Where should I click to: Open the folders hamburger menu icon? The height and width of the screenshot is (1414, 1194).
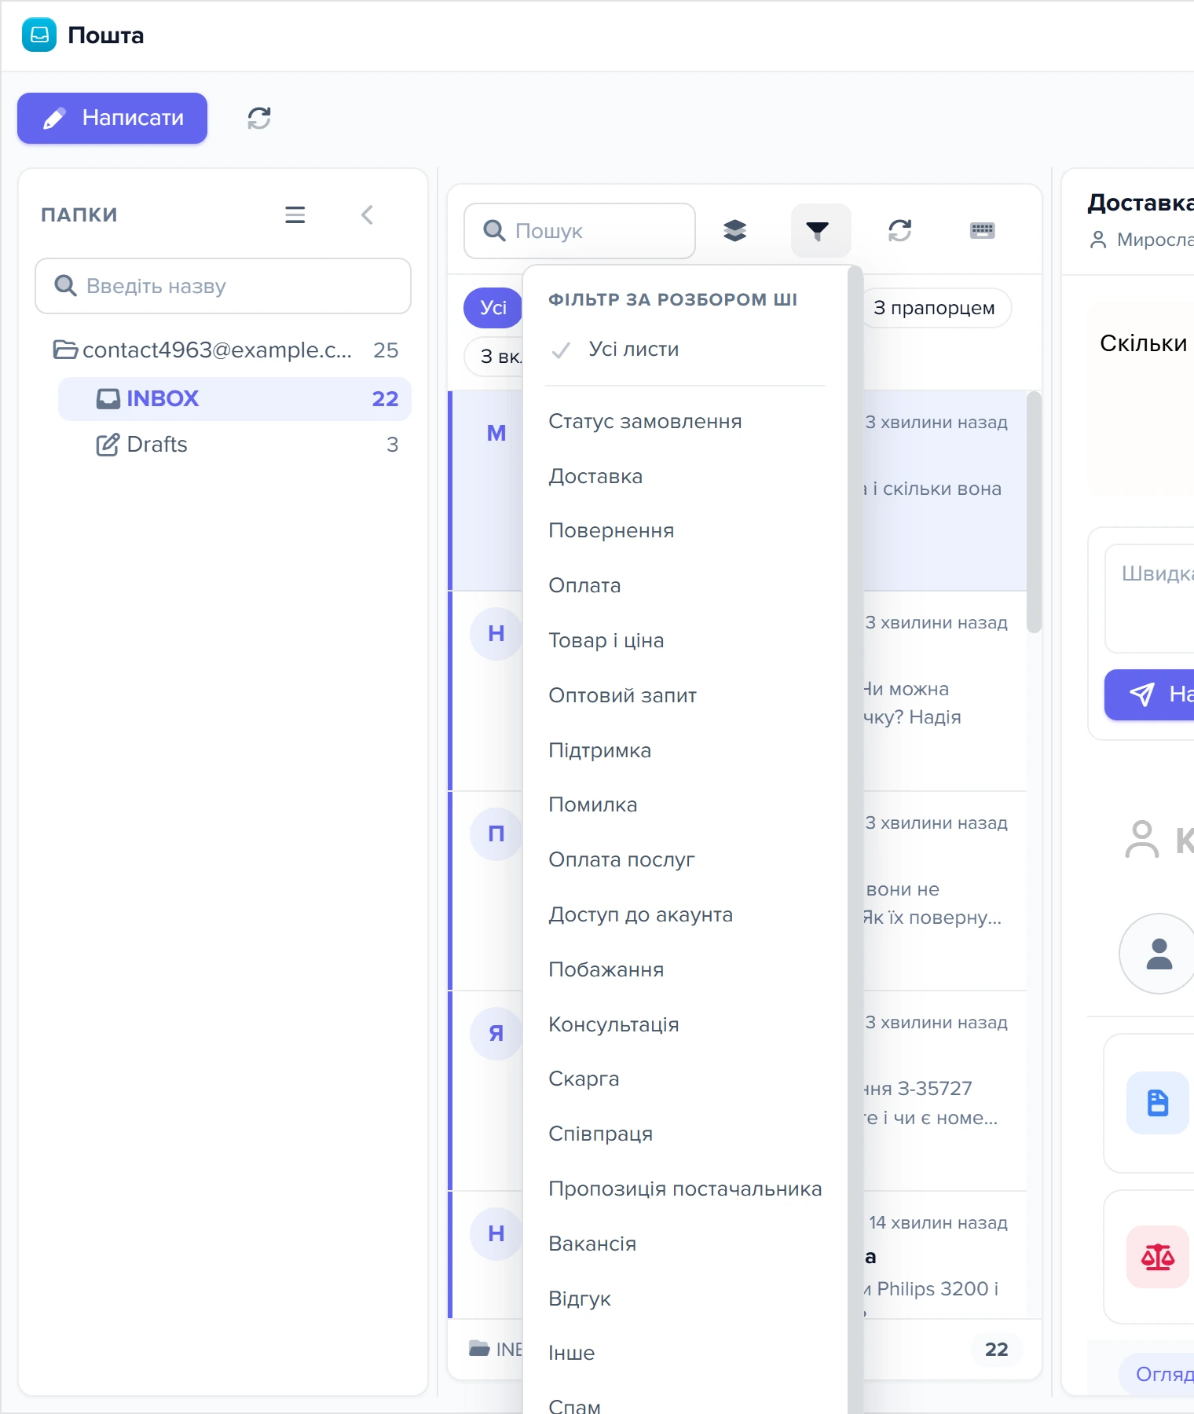(295, 214)
